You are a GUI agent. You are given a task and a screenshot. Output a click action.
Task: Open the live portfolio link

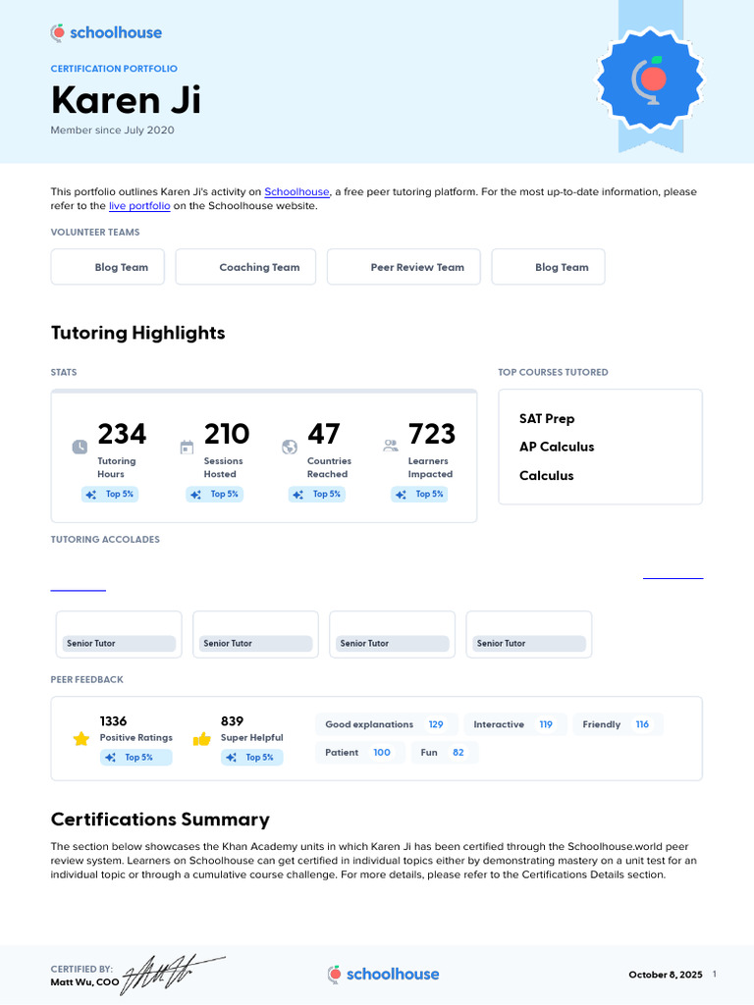click(139, 206)
